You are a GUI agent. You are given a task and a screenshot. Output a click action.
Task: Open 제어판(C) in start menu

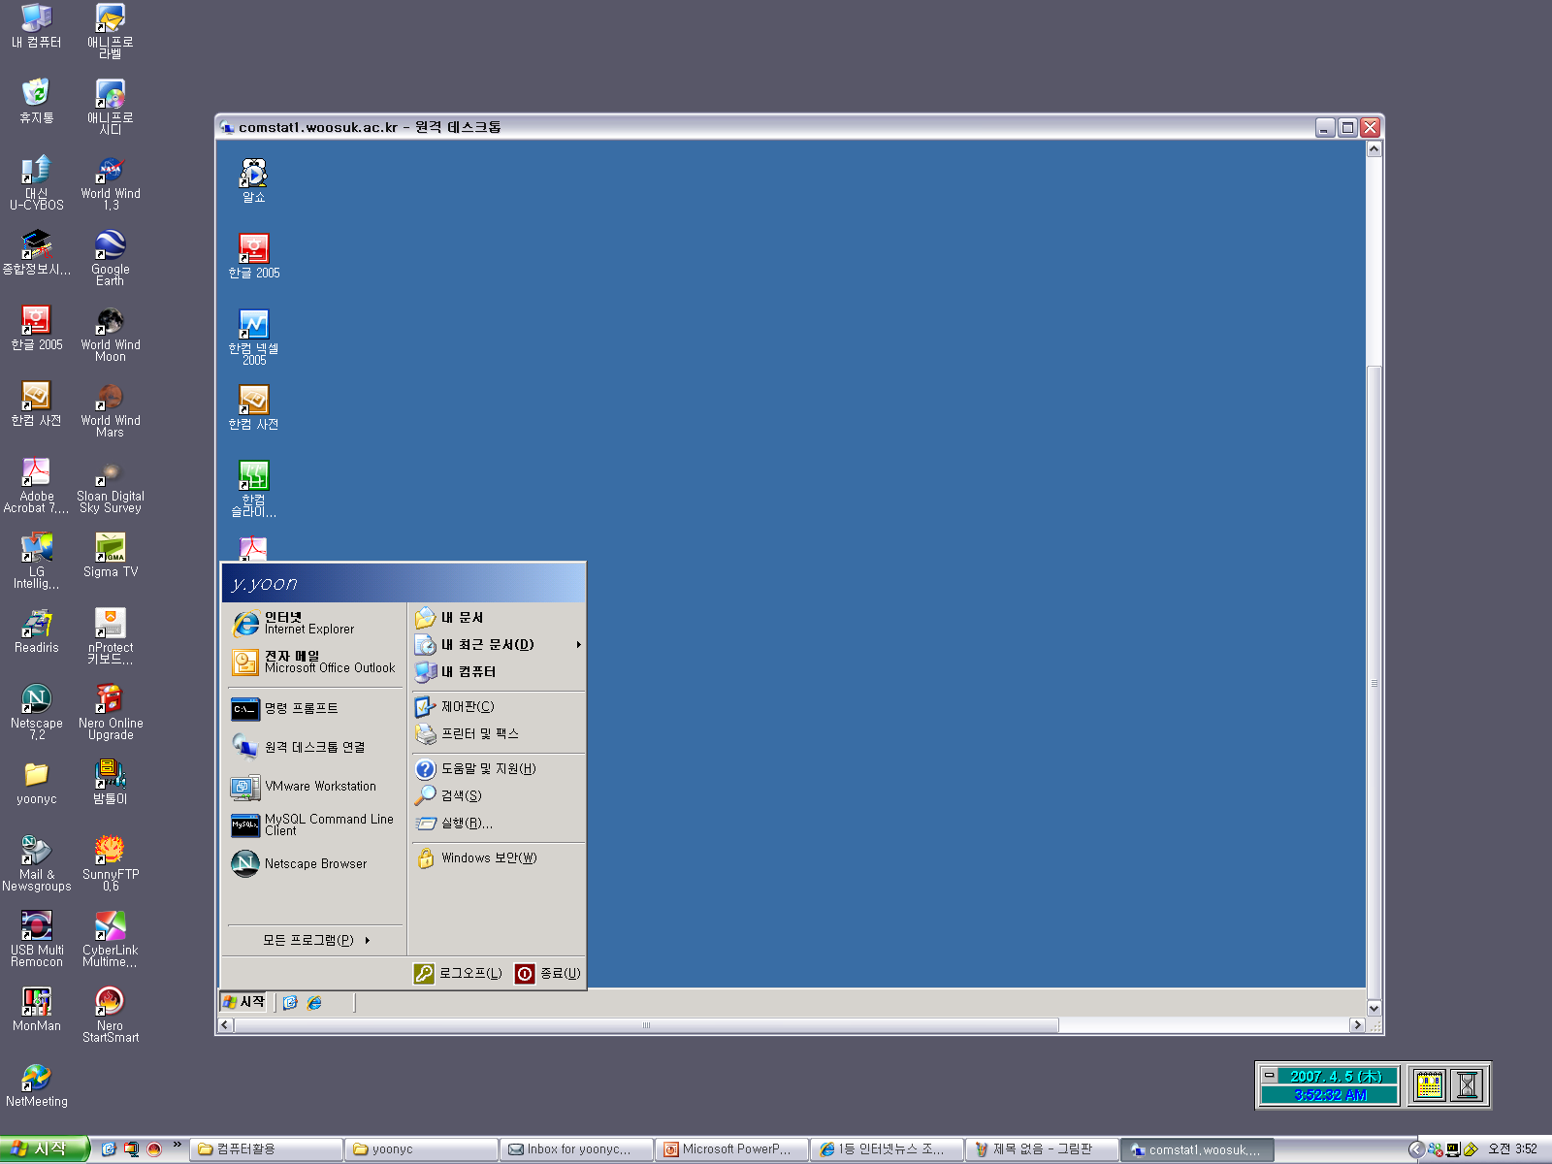coord(498,706)
